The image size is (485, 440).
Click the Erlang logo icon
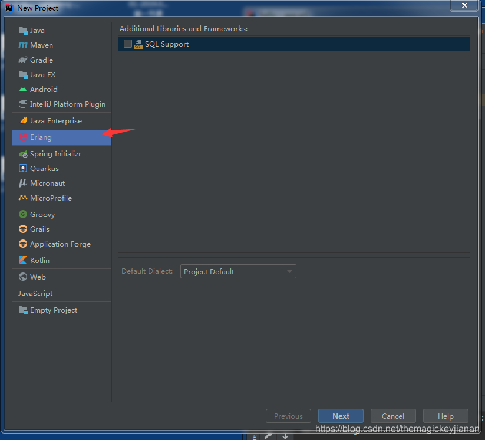(x=23, y=137)
